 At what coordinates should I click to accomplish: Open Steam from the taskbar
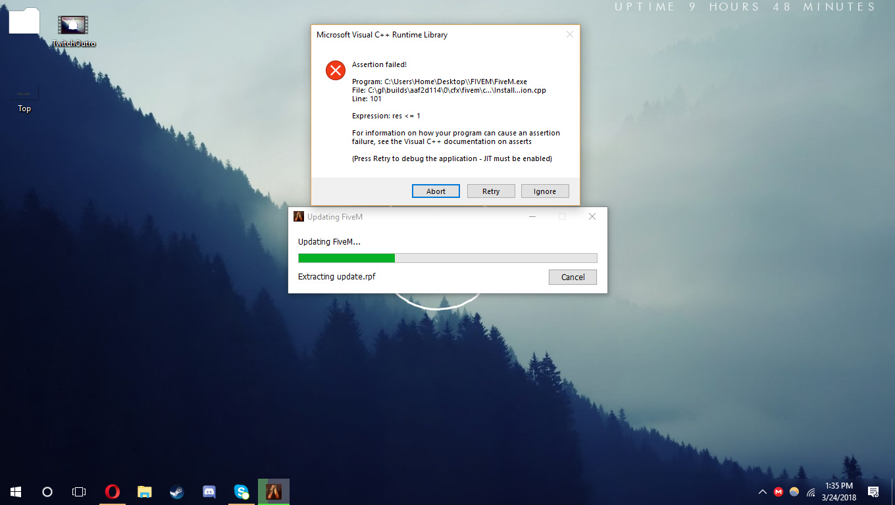click(177, 491)
